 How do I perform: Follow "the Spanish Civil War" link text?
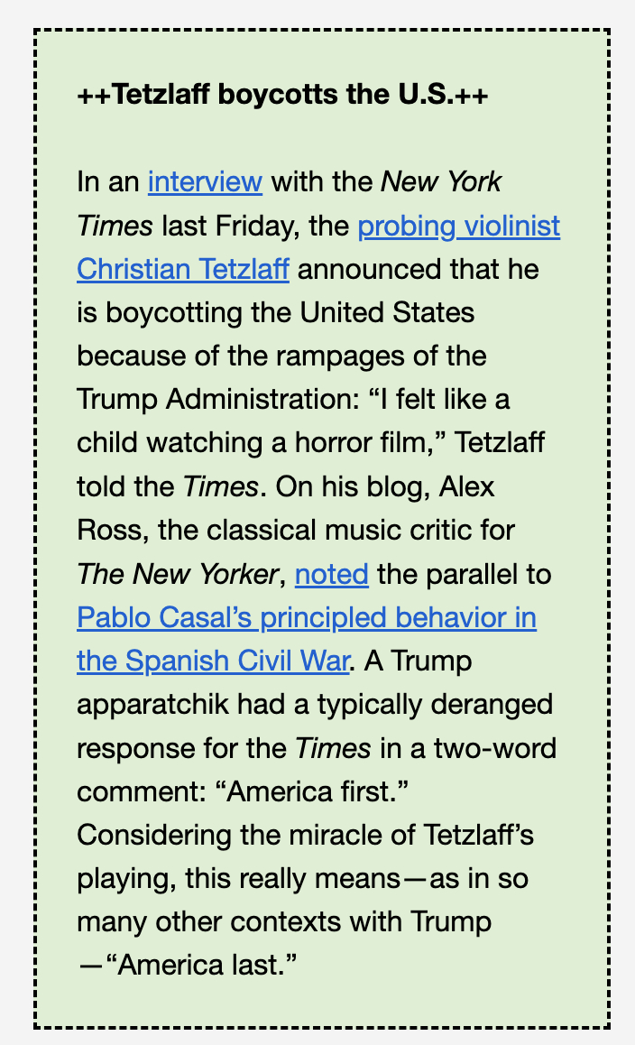coord(213,661)
